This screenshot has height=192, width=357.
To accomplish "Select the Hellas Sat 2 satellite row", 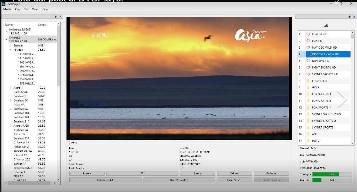I will coord(21,147).
